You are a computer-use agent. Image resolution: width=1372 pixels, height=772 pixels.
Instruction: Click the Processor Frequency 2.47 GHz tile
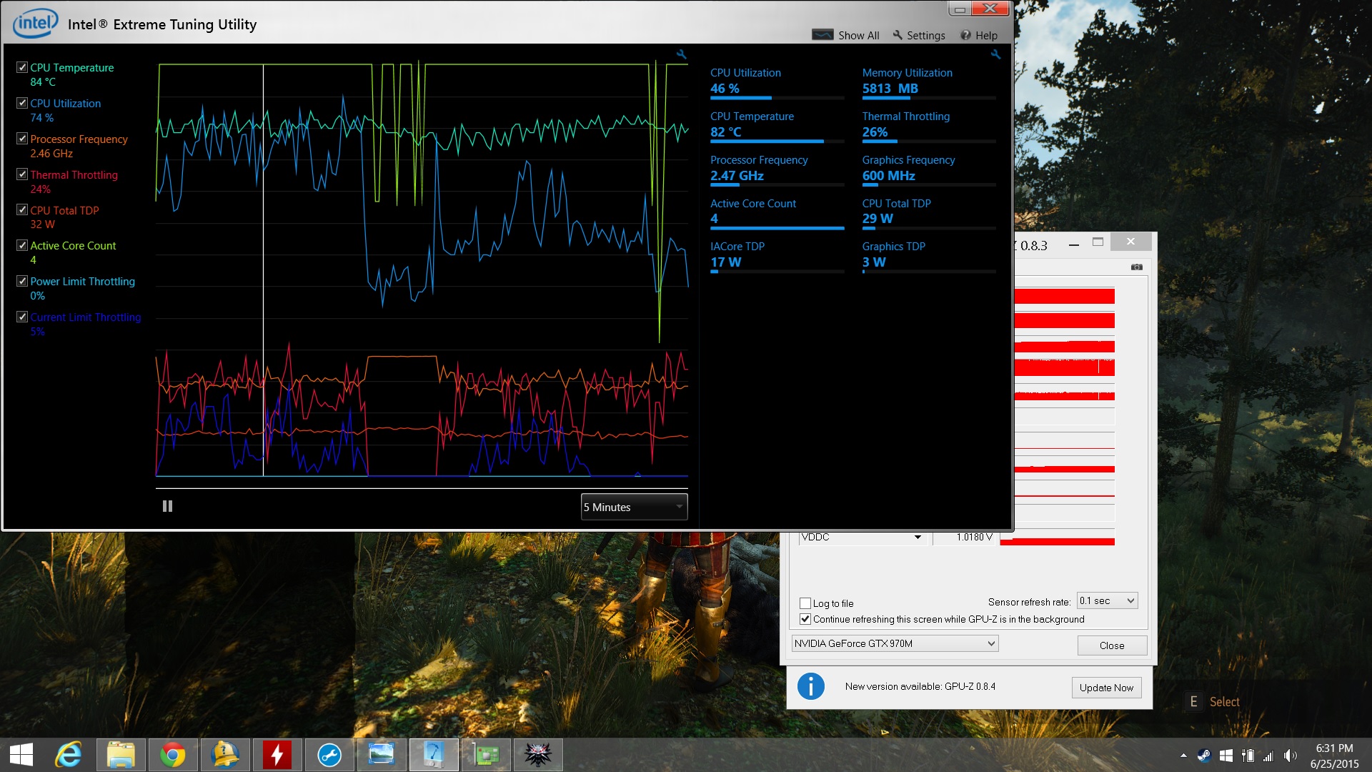click(777, 170)
